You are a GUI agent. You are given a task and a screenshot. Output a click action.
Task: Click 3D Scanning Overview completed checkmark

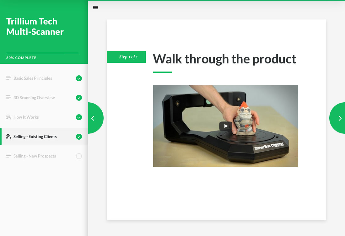(x=79, y=98)
